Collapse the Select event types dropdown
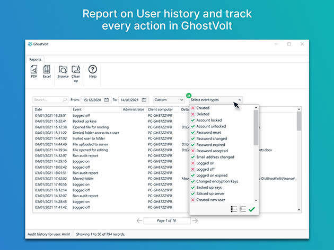This screenshot has height=250, width=334. [216, 99]
